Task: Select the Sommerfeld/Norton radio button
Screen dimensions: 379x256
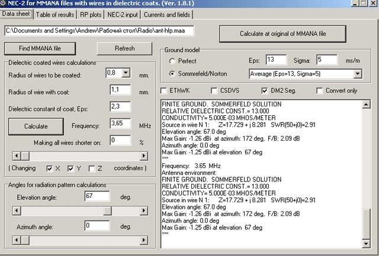Action: 172,74
